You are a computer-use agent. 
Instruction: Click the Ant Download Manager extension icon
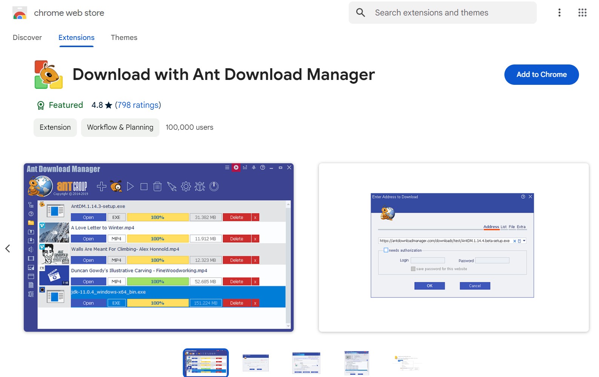tap(49, 75)
